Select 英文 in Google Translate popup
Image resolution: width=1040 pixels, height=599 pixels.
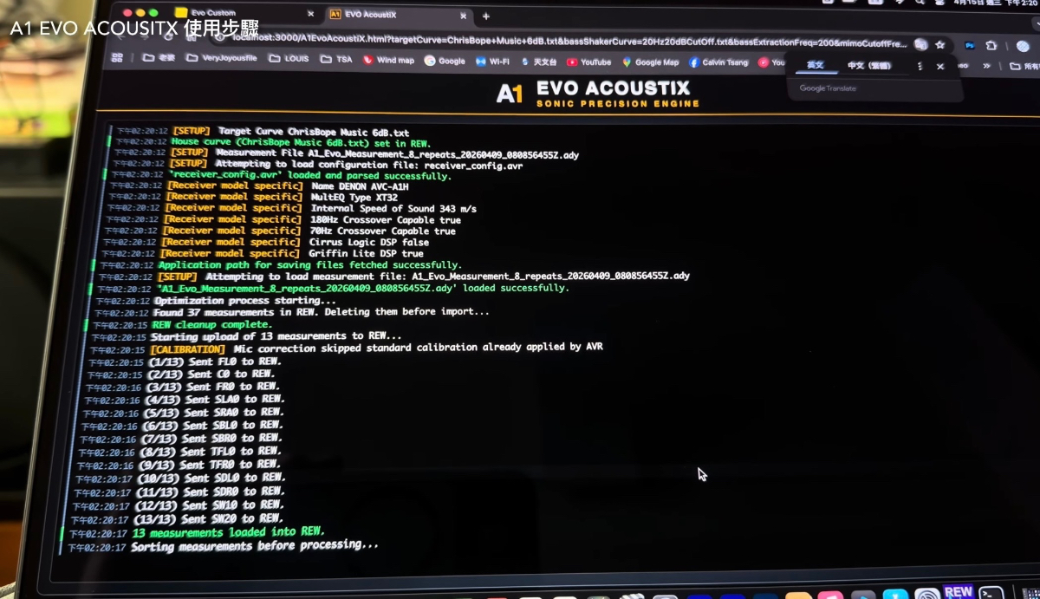tap(815, 65)
